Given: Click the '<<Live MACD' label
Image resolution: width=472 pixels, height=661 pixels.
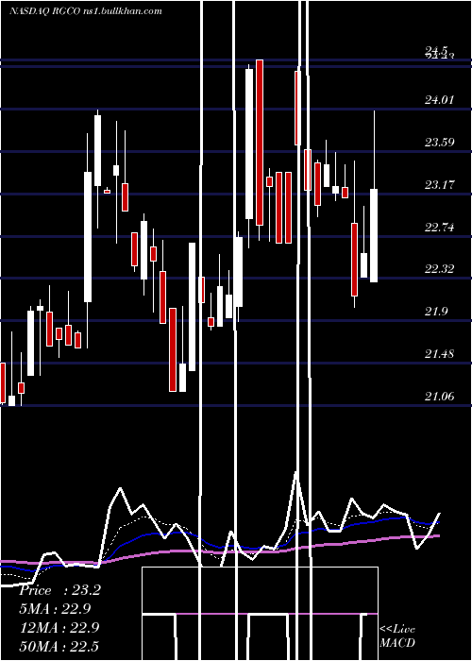Looking at the screenshot, I should pyautogui.click(x=397, y=636).
